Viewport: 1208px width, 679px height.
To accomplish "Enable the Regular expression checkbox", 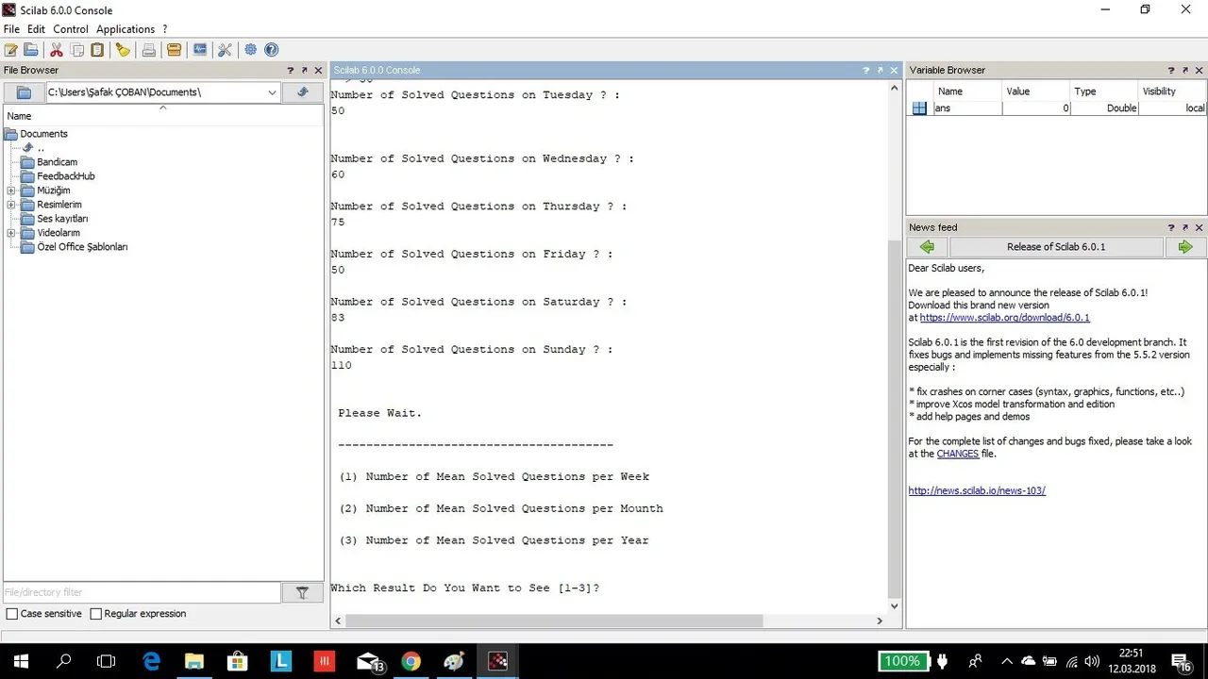I will [95, 614].
